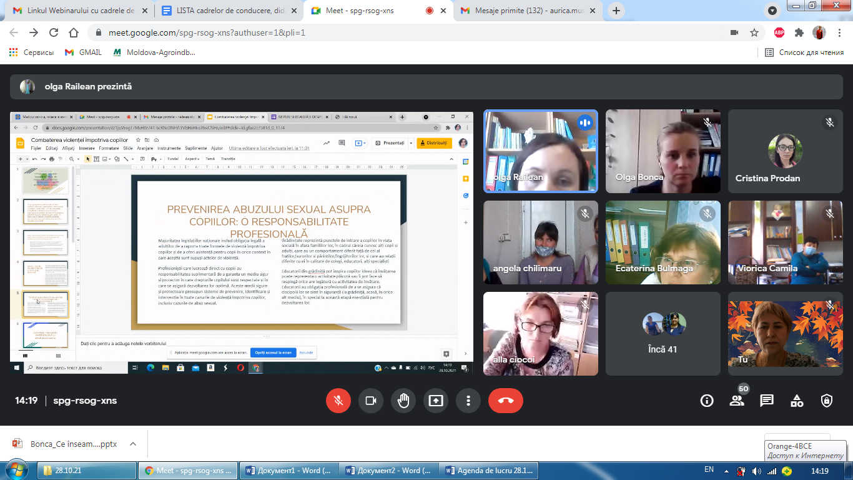Unmute the microphone in the Meet controls
The width and height of the screenshot is (853, 480).
338,401
